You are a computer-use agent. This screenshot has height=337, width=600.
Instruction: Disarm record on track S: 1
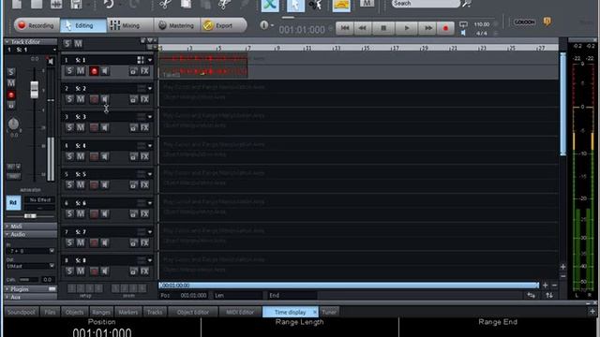[94, 71]
